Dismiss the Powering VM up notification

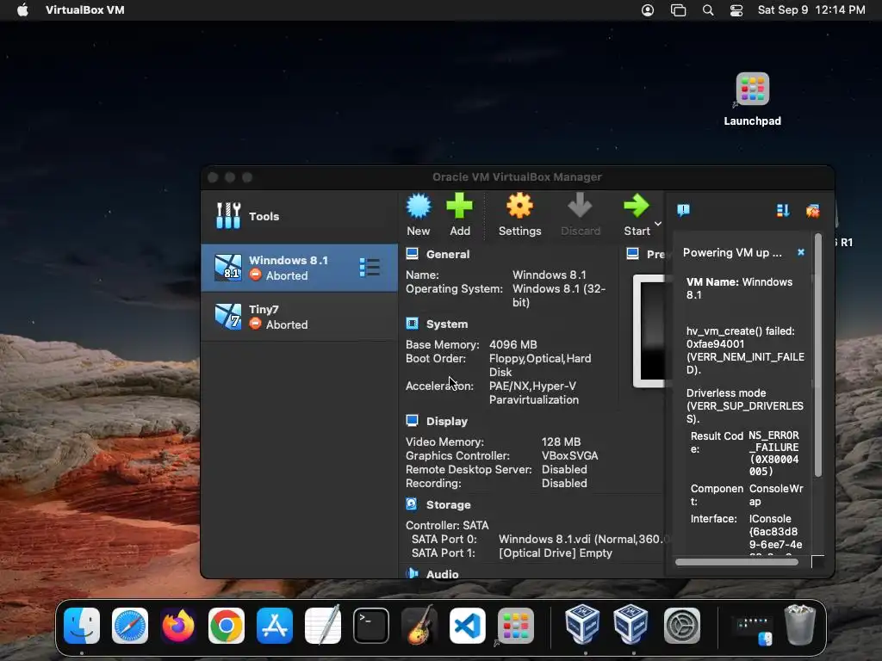(801, 252)
